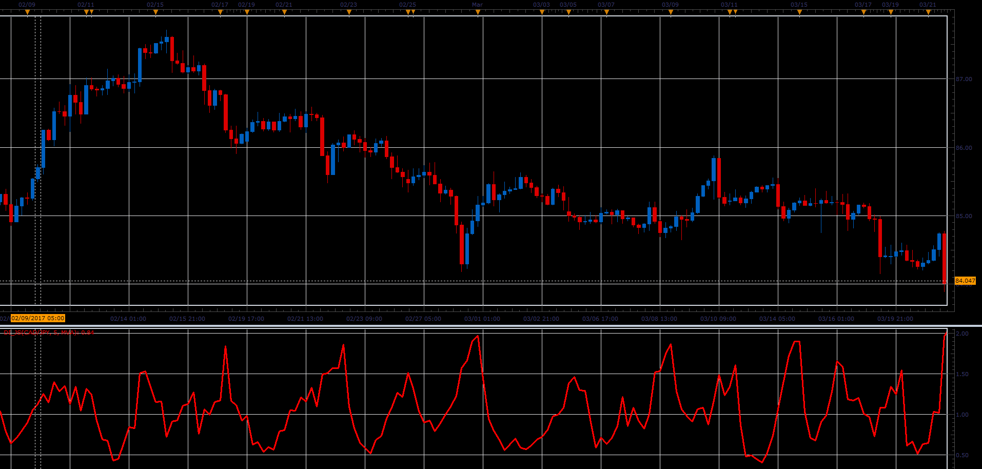The height and width of the screenshot is (469, 982).
Task: Select the orange marker beneath 03/19
Action: pos(891,12)
